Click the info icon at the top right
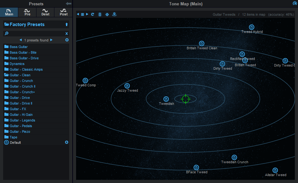Image resolution: width=298 pixels, height=183 pixels. coord(294,3)
